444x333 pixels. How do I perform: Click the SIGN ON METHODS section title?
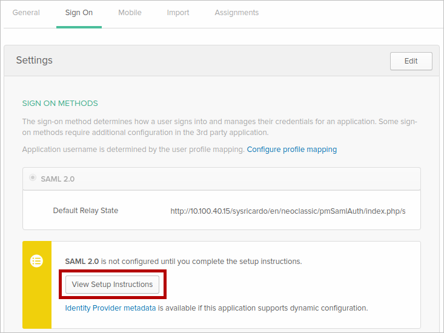click(x=60, y=104)
